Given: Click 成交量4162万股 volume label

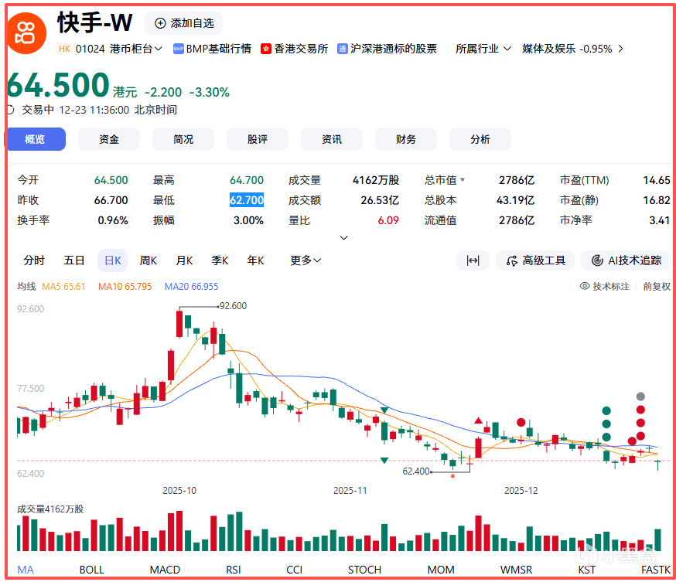Looking at the screenshot, I should coord(50,509).
